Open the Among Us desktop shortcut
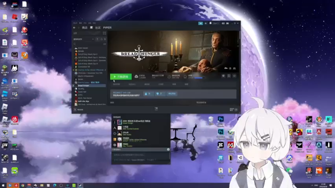This screenshot has width=335, height=188. point(299,133)
